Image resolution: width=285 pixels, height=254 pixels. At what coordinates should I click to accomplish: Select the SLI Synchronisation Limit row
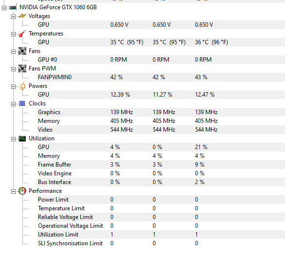coord(161,243)
